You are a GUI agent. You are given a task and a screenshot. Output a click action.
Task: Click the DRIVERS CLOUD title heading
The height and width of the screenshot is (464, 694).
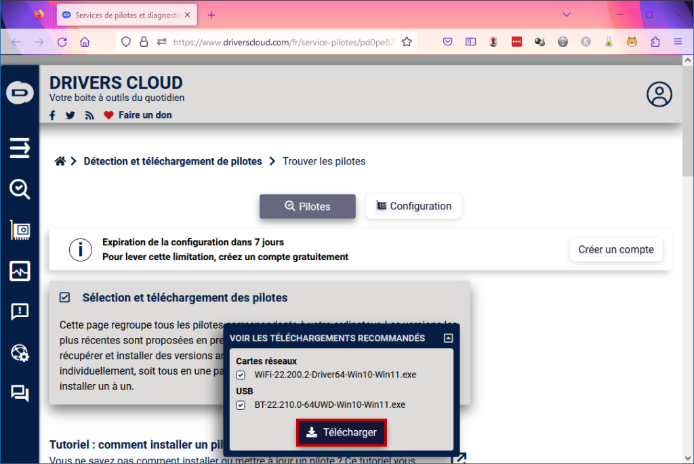pos(116,83)
